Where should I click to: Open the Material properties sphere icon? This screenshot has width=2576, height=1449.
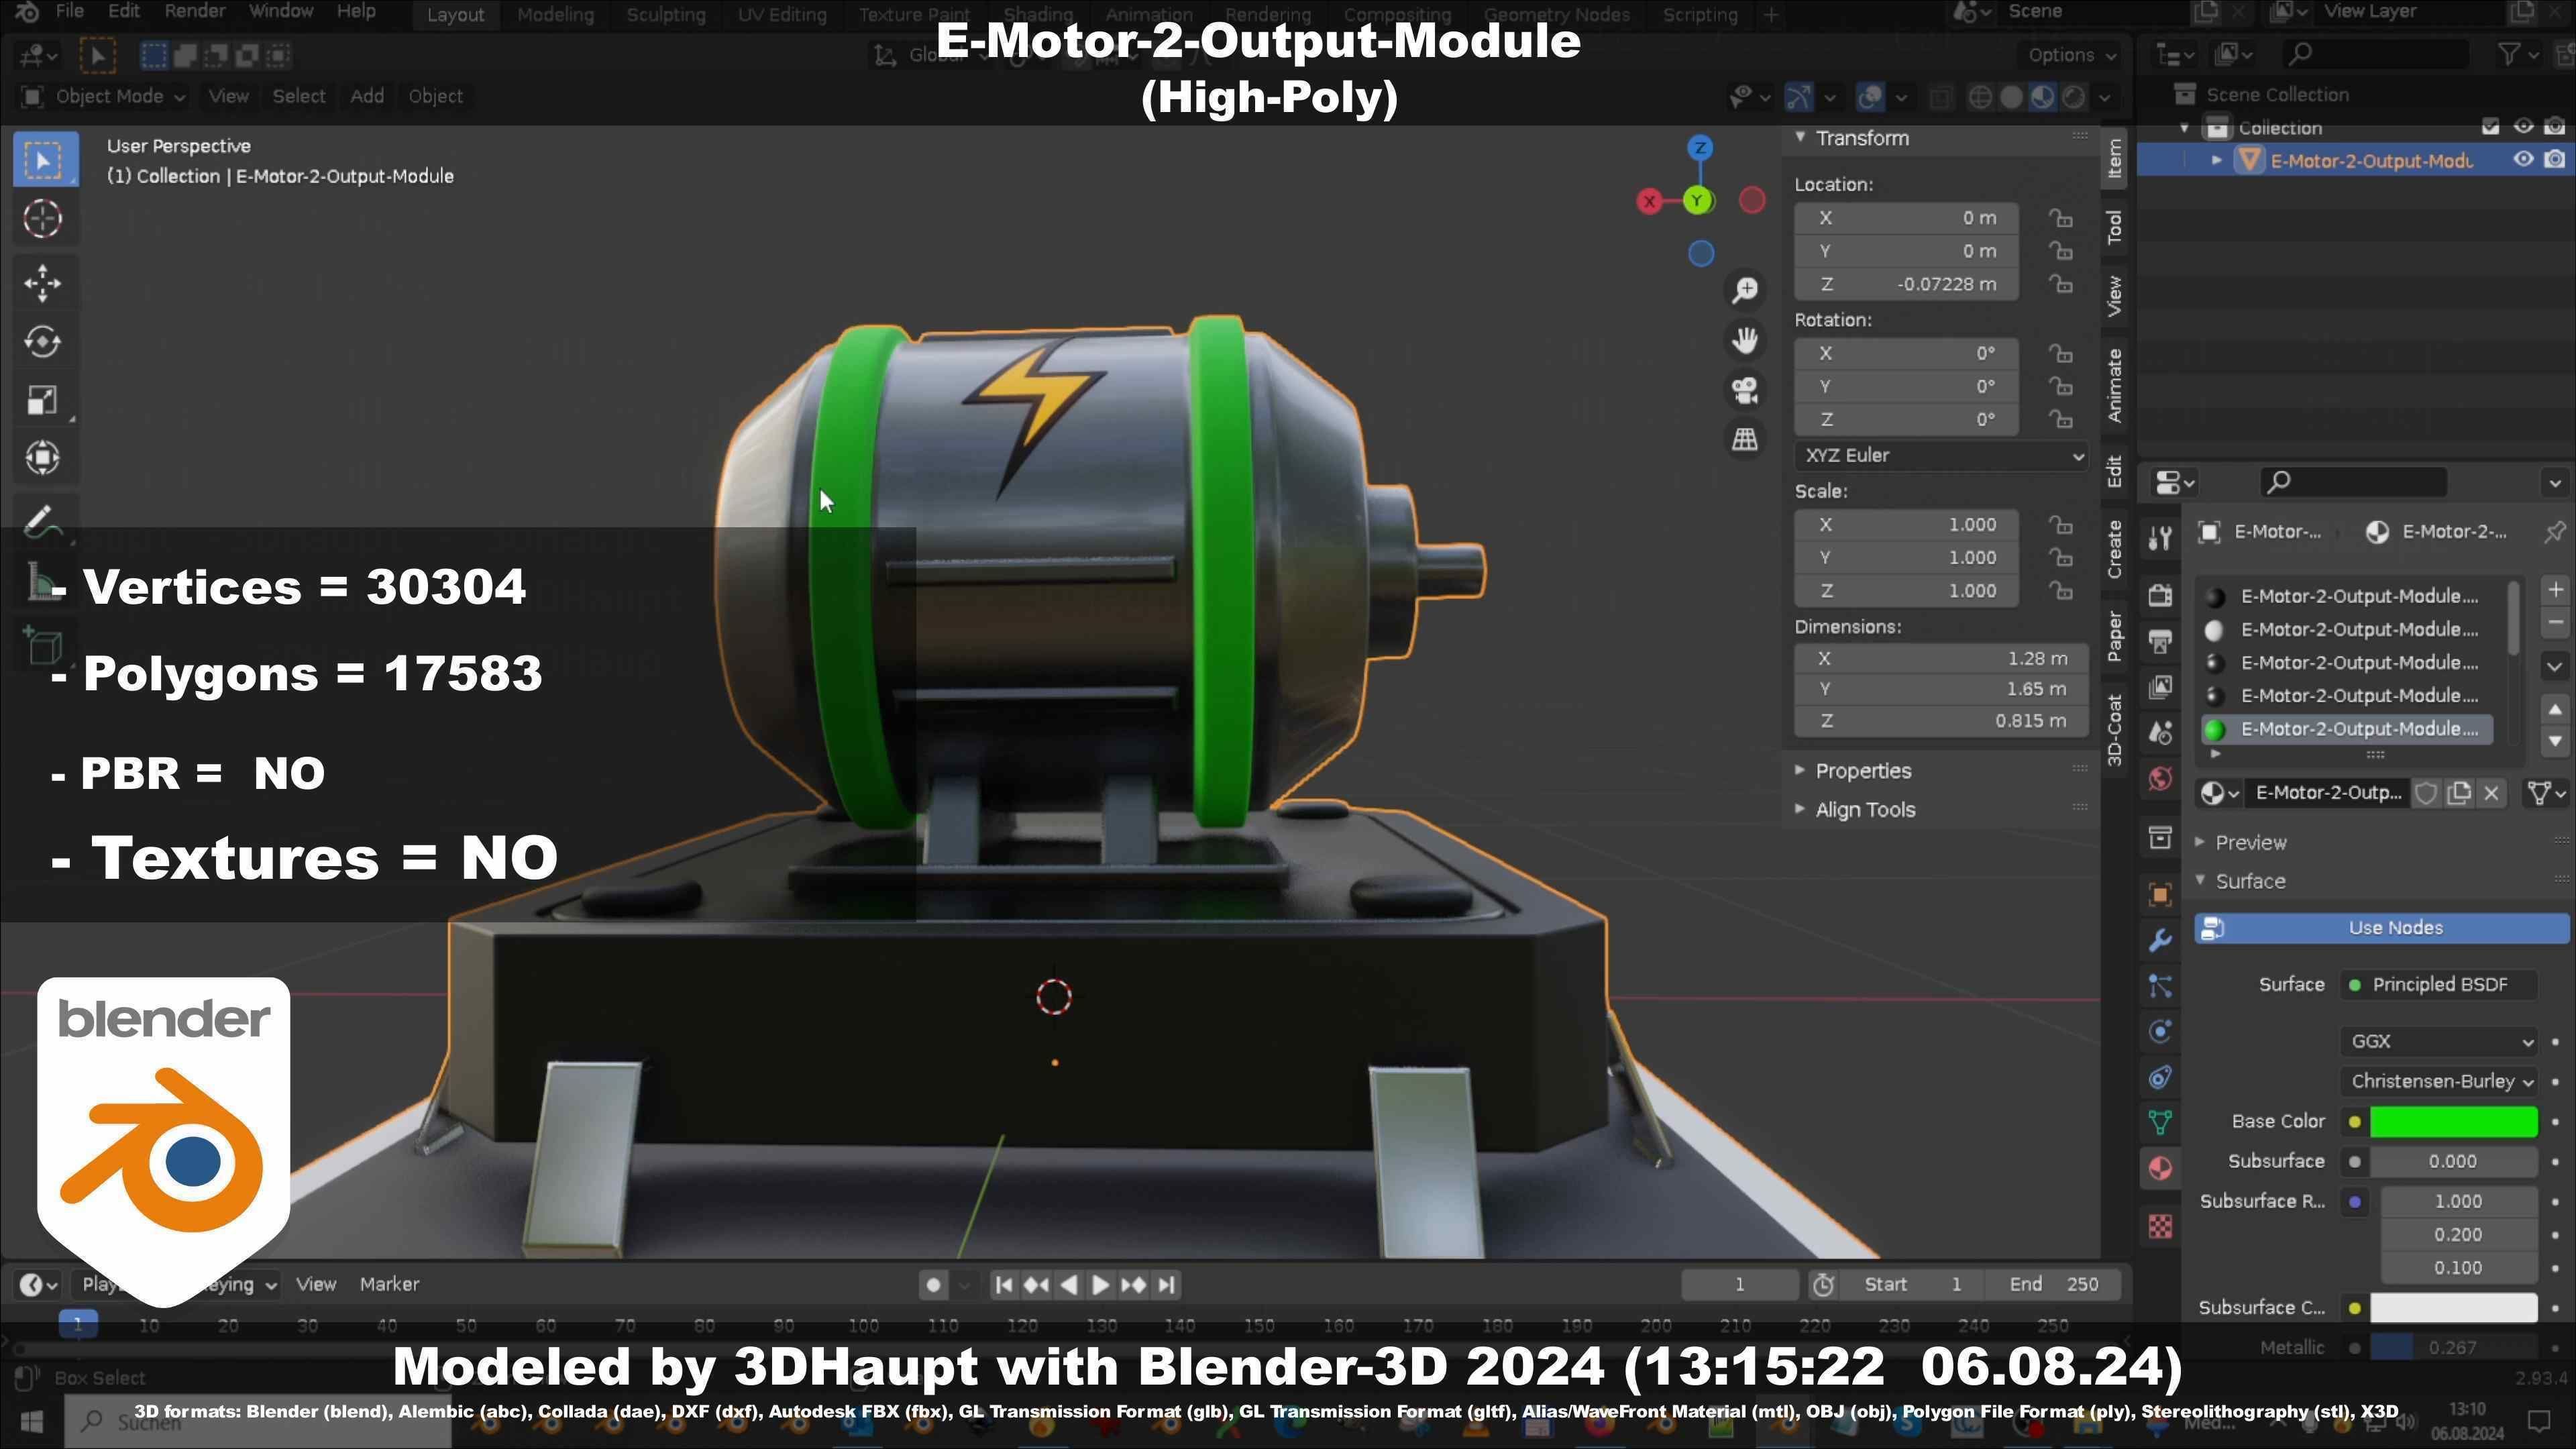[2160, 1169]
